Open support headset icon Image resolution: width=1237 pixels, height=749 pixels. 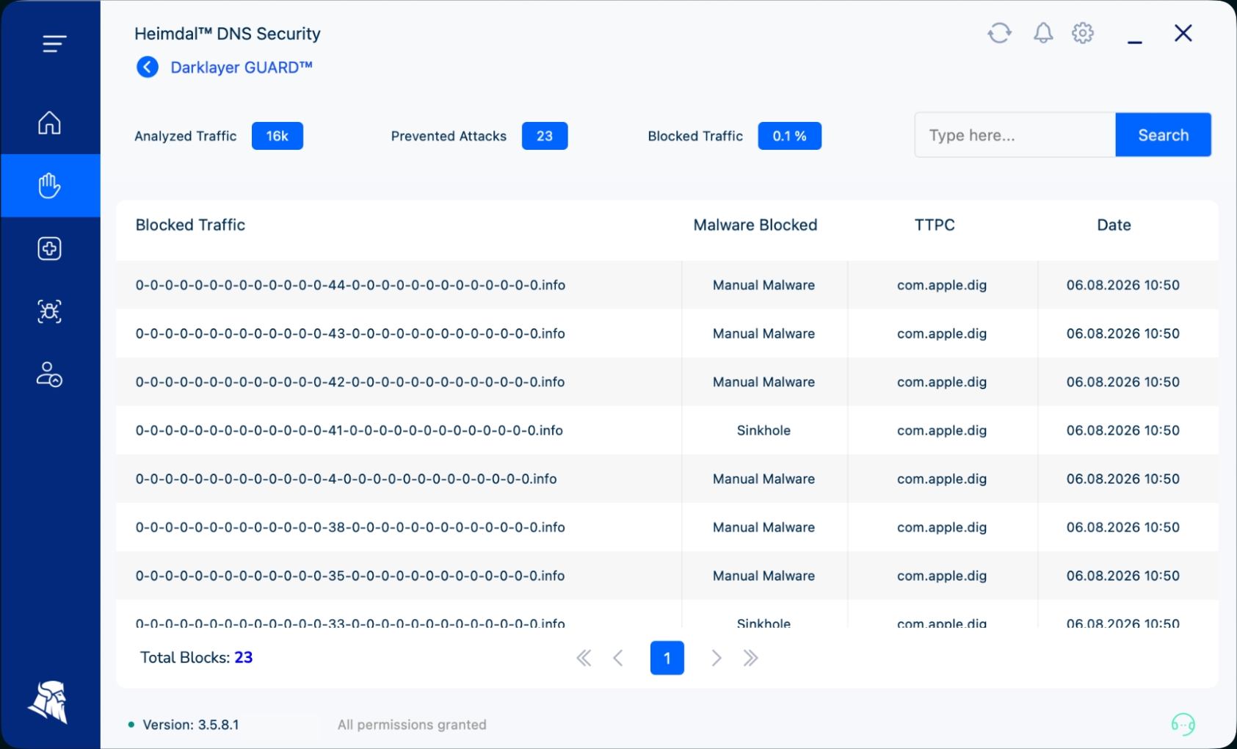1183,725
